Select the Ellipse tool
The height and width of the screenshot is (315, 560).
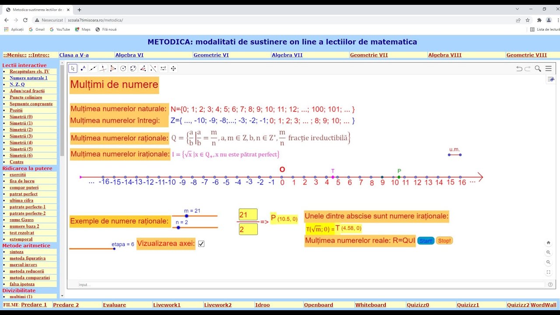133,68
